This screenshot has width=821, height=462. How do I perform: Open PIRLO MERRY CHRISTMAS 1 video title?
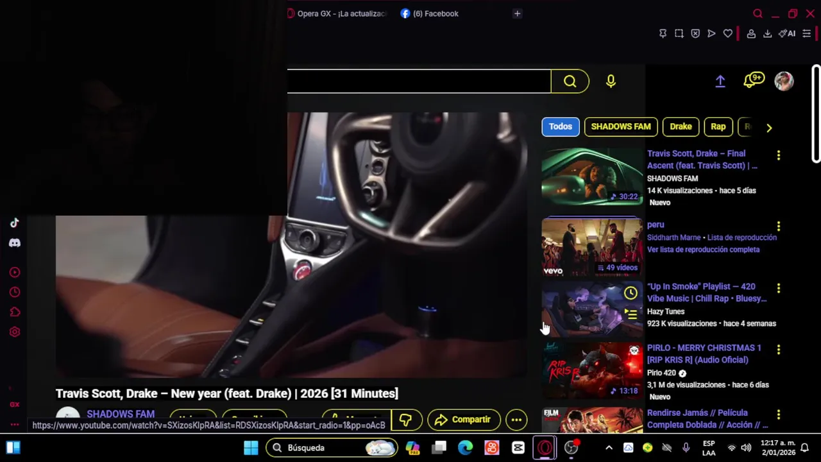[x=704, y=354]
